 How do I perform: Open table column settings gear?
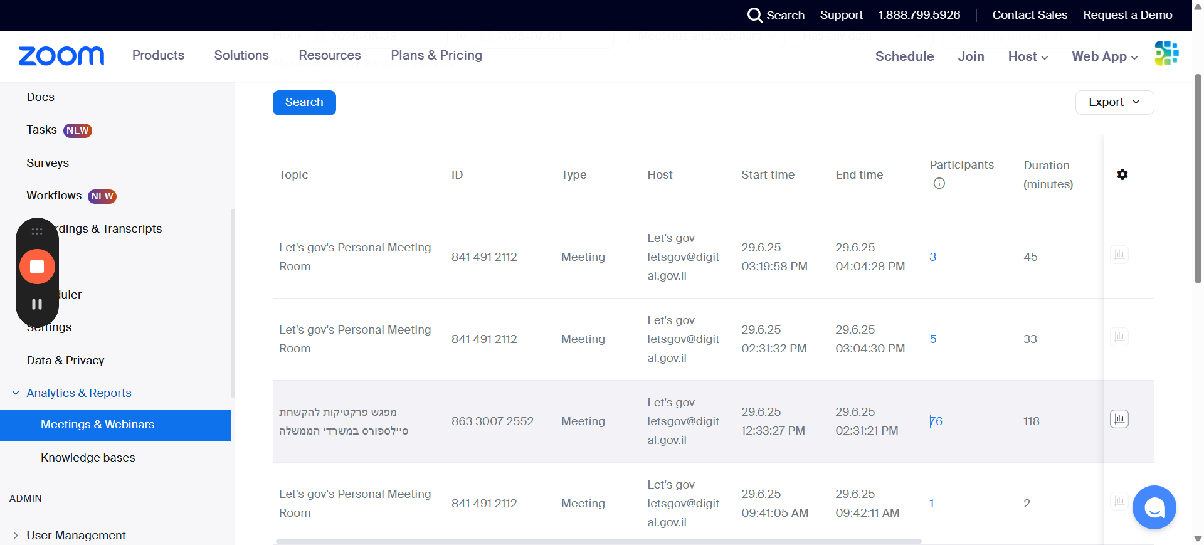tap(1122, 174)
